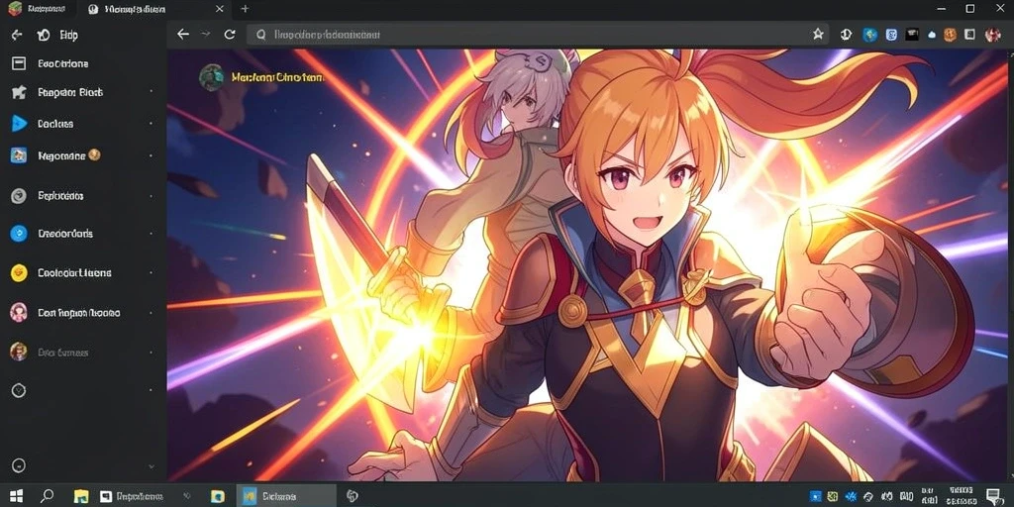This screenshot has width=1014, height=507.
Task: Open the sidebar row with yellow circle icon
Action: pyautogui.click(x=81, y=273)
